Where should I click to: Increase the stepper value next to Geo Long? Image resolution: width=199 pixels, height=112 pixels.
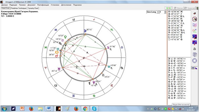point(165,11)
